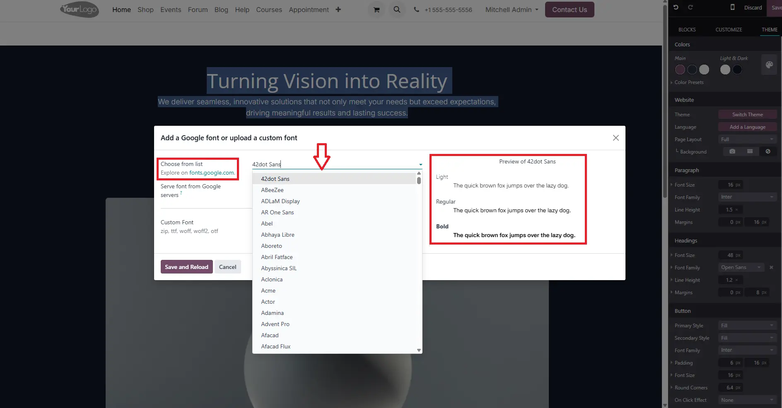Click the Switch Theme button
This screenshot has width=782, height=408.
747,115
